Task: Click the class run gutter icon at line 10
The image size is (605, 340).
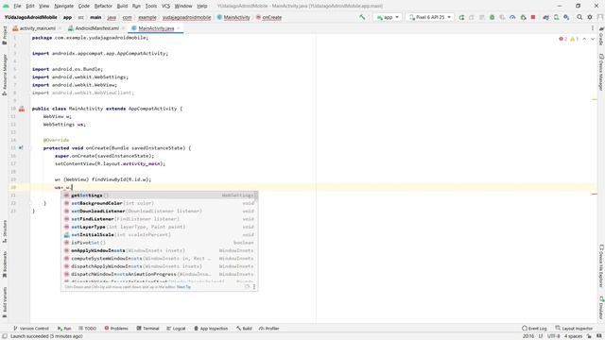Action: 22,109
